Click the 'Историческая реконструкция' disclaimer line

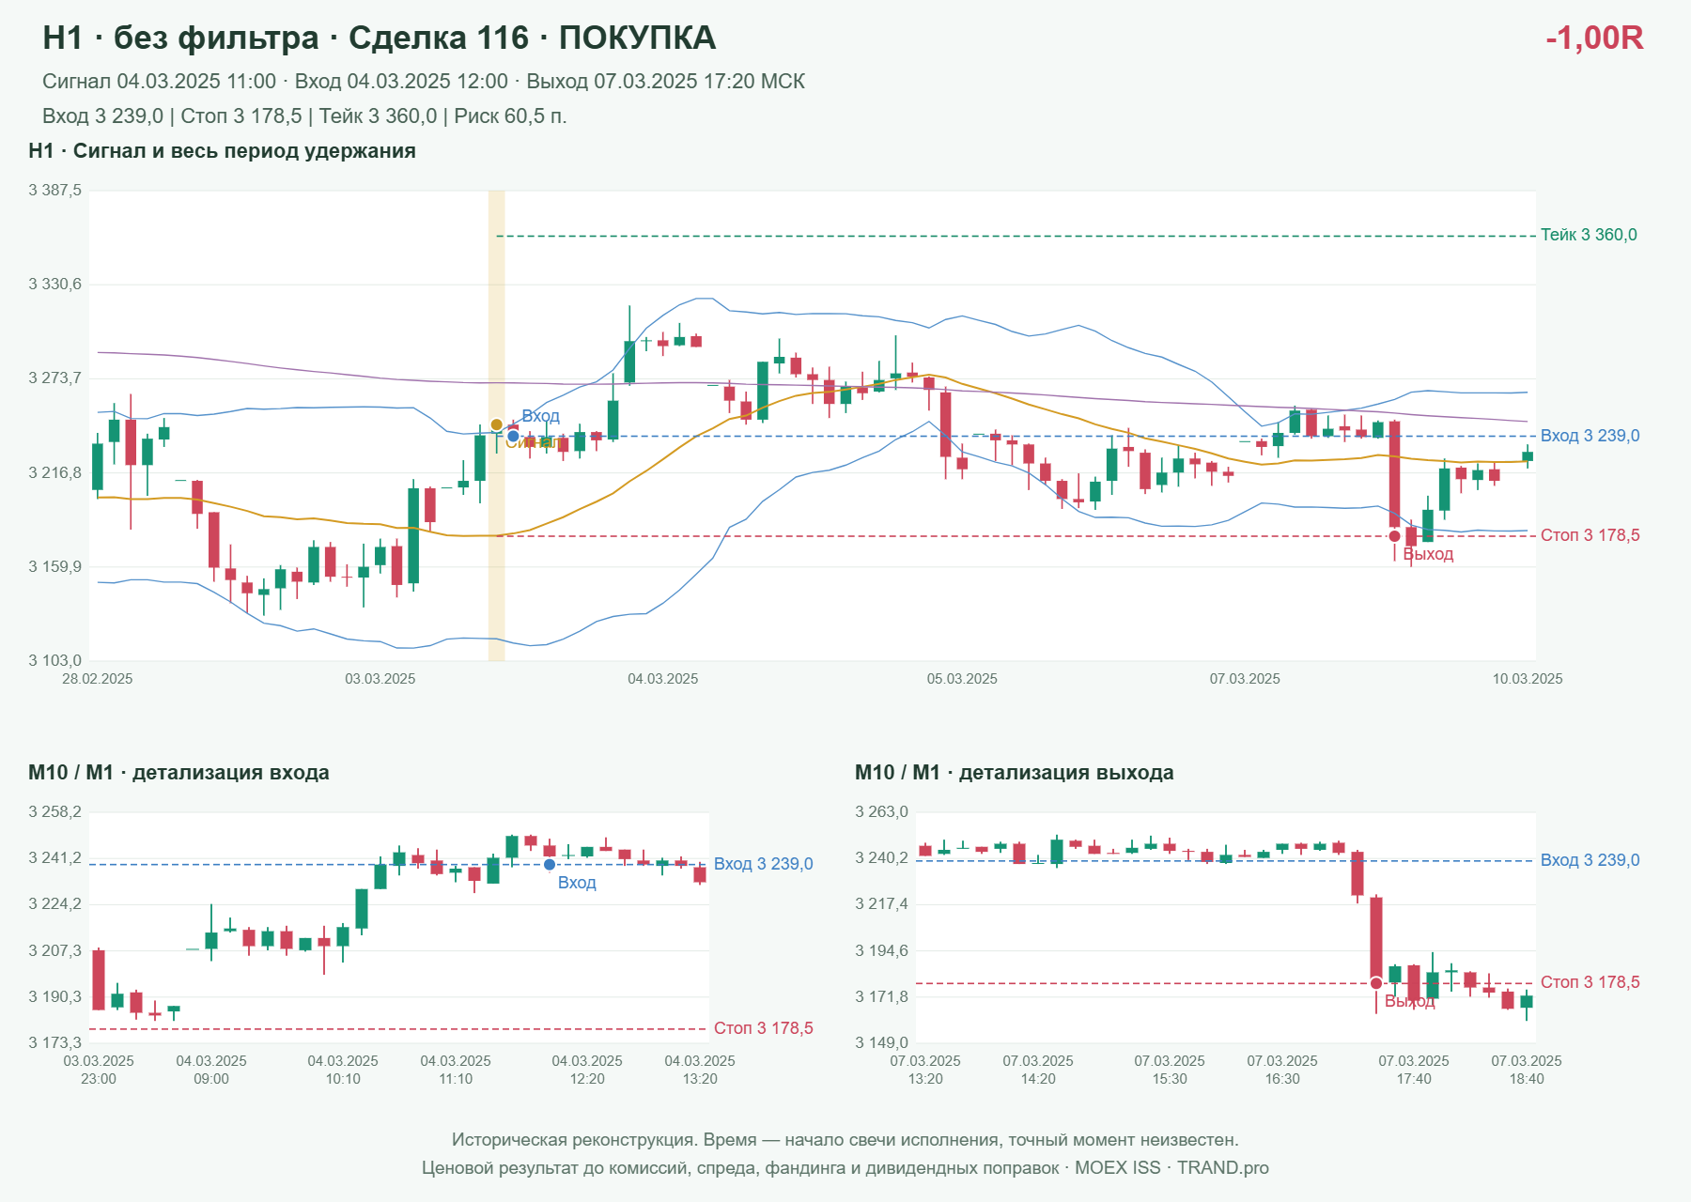click(x=845, y=1140)
